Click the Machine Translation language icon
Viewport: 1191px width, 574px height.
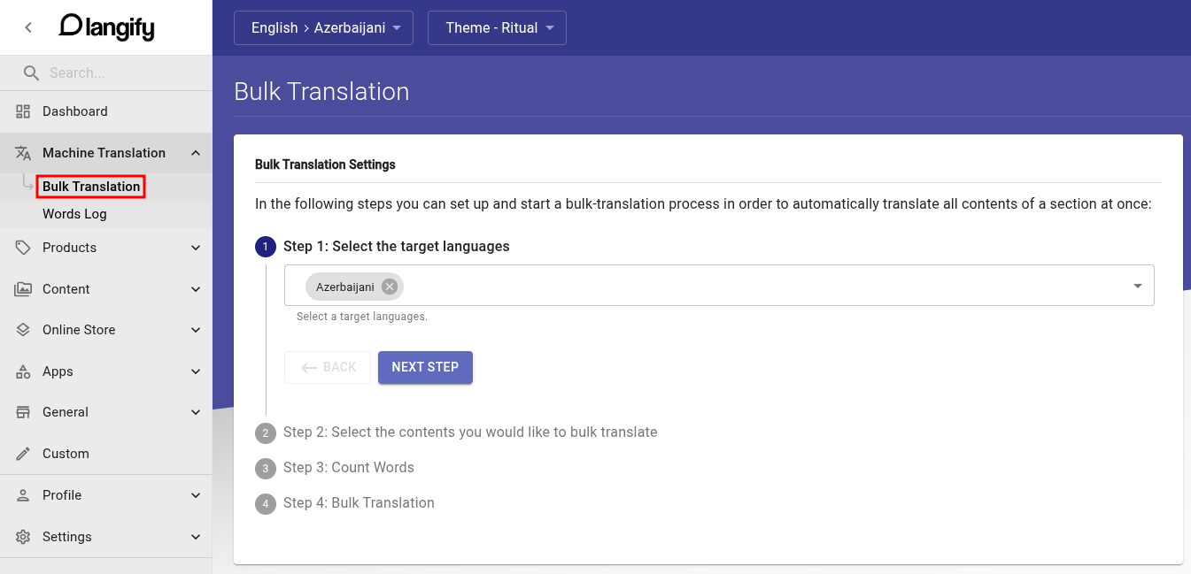point(24,153)
